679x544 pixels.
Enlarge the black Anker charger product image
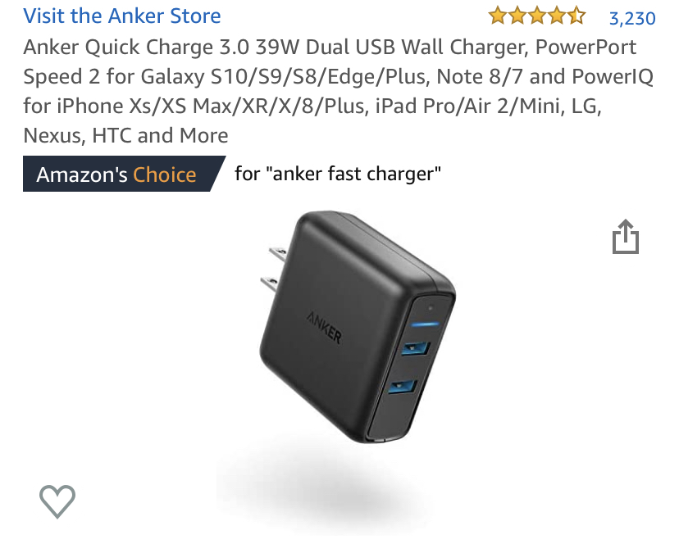coord(357,328)
